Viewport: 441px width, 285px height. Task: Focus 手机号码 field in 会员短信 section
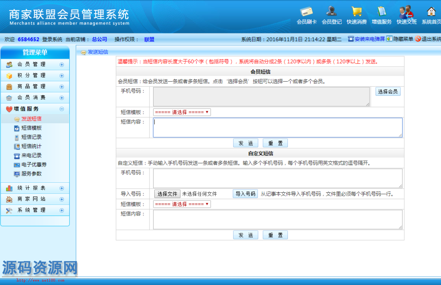click(x=262, y=97)
